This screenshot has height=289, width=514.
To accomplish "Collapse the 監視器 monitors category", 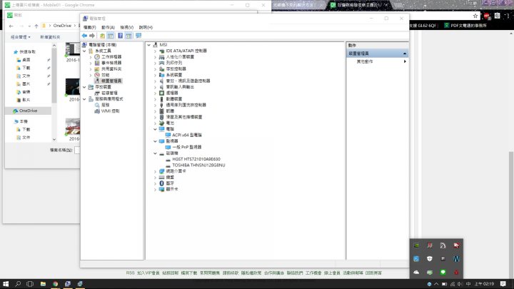I will pos(156,141).
